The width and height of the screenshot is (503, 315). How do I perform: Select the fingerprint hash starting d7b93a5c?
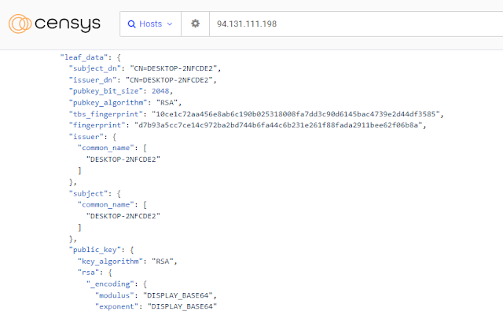click(x=278, y=126)
